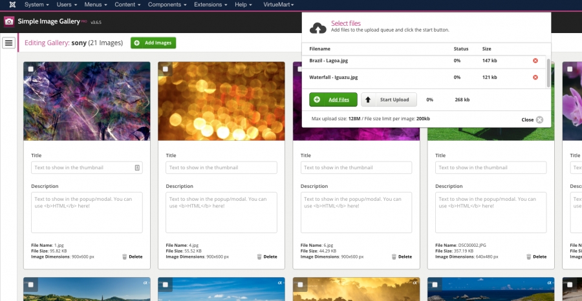Screen dimensions: 582x301
Task: Click Title field of DSC00002.JPG card
Action: point(491,167)
